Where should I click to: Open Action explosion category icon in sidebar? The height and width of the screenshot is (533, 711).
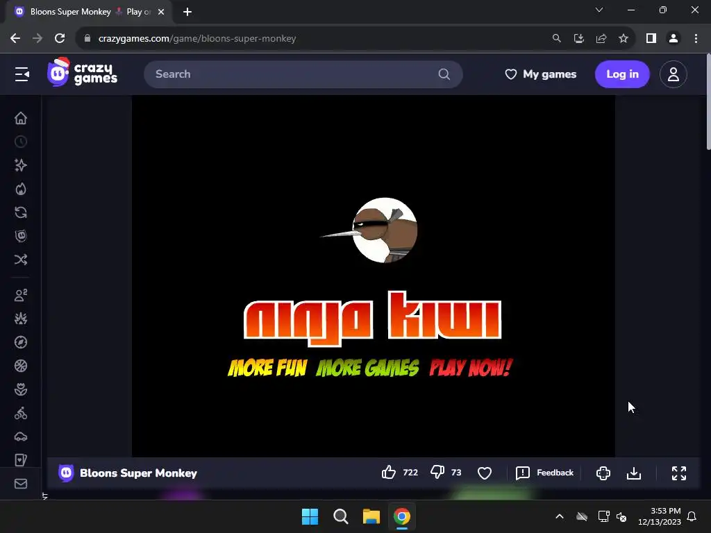pos(21,319)
